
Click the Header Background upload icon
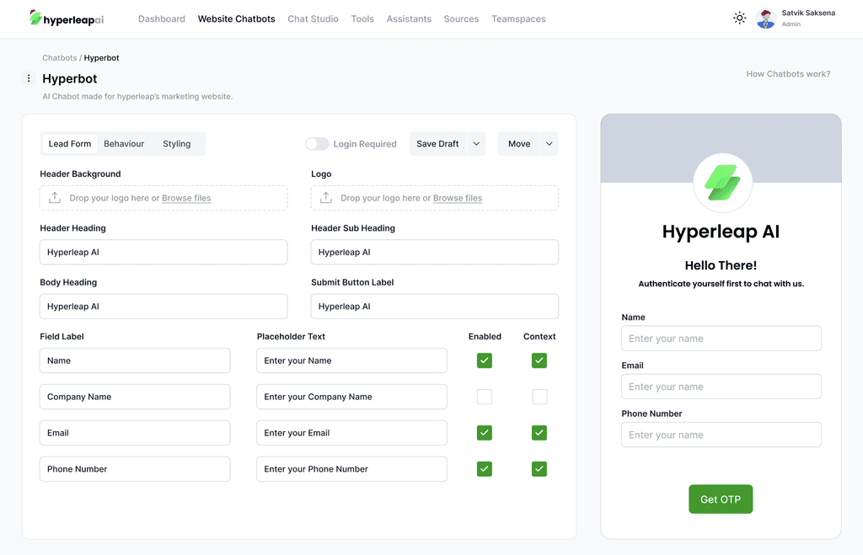[x=54, y=197]
